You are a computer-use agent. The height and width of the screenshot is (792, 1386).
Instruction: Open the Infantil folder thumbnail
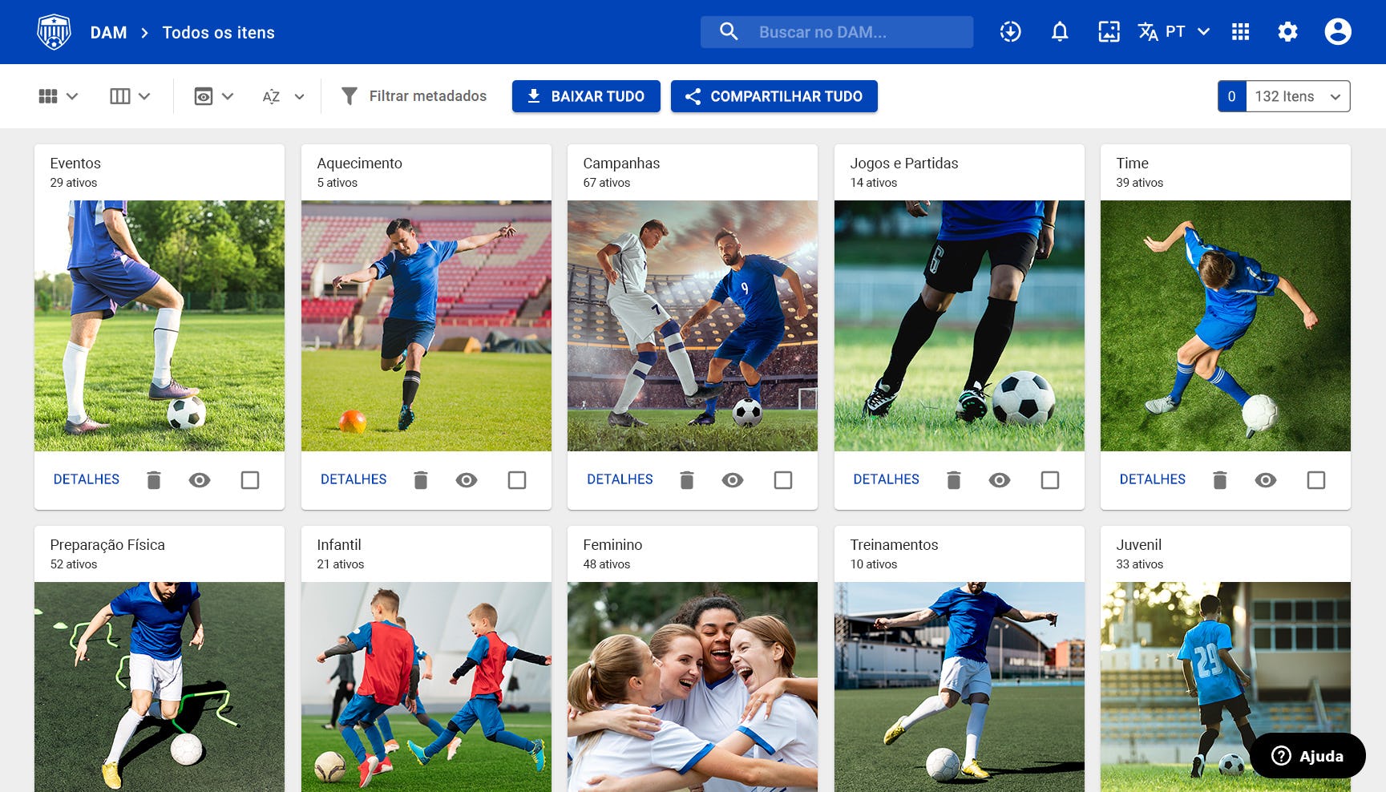click(x=426, y=687)
